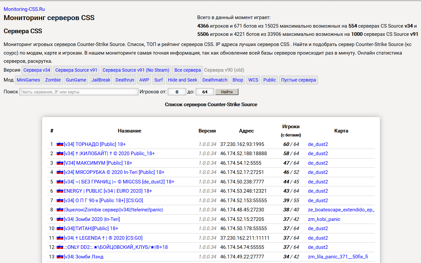Filter servers by Public mod

pos(270,80)
